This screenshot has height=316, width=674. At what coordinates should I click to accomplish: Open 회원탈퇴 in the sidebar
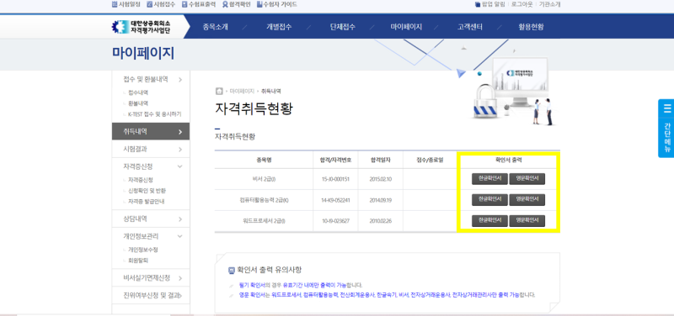(x=138, y=261)
